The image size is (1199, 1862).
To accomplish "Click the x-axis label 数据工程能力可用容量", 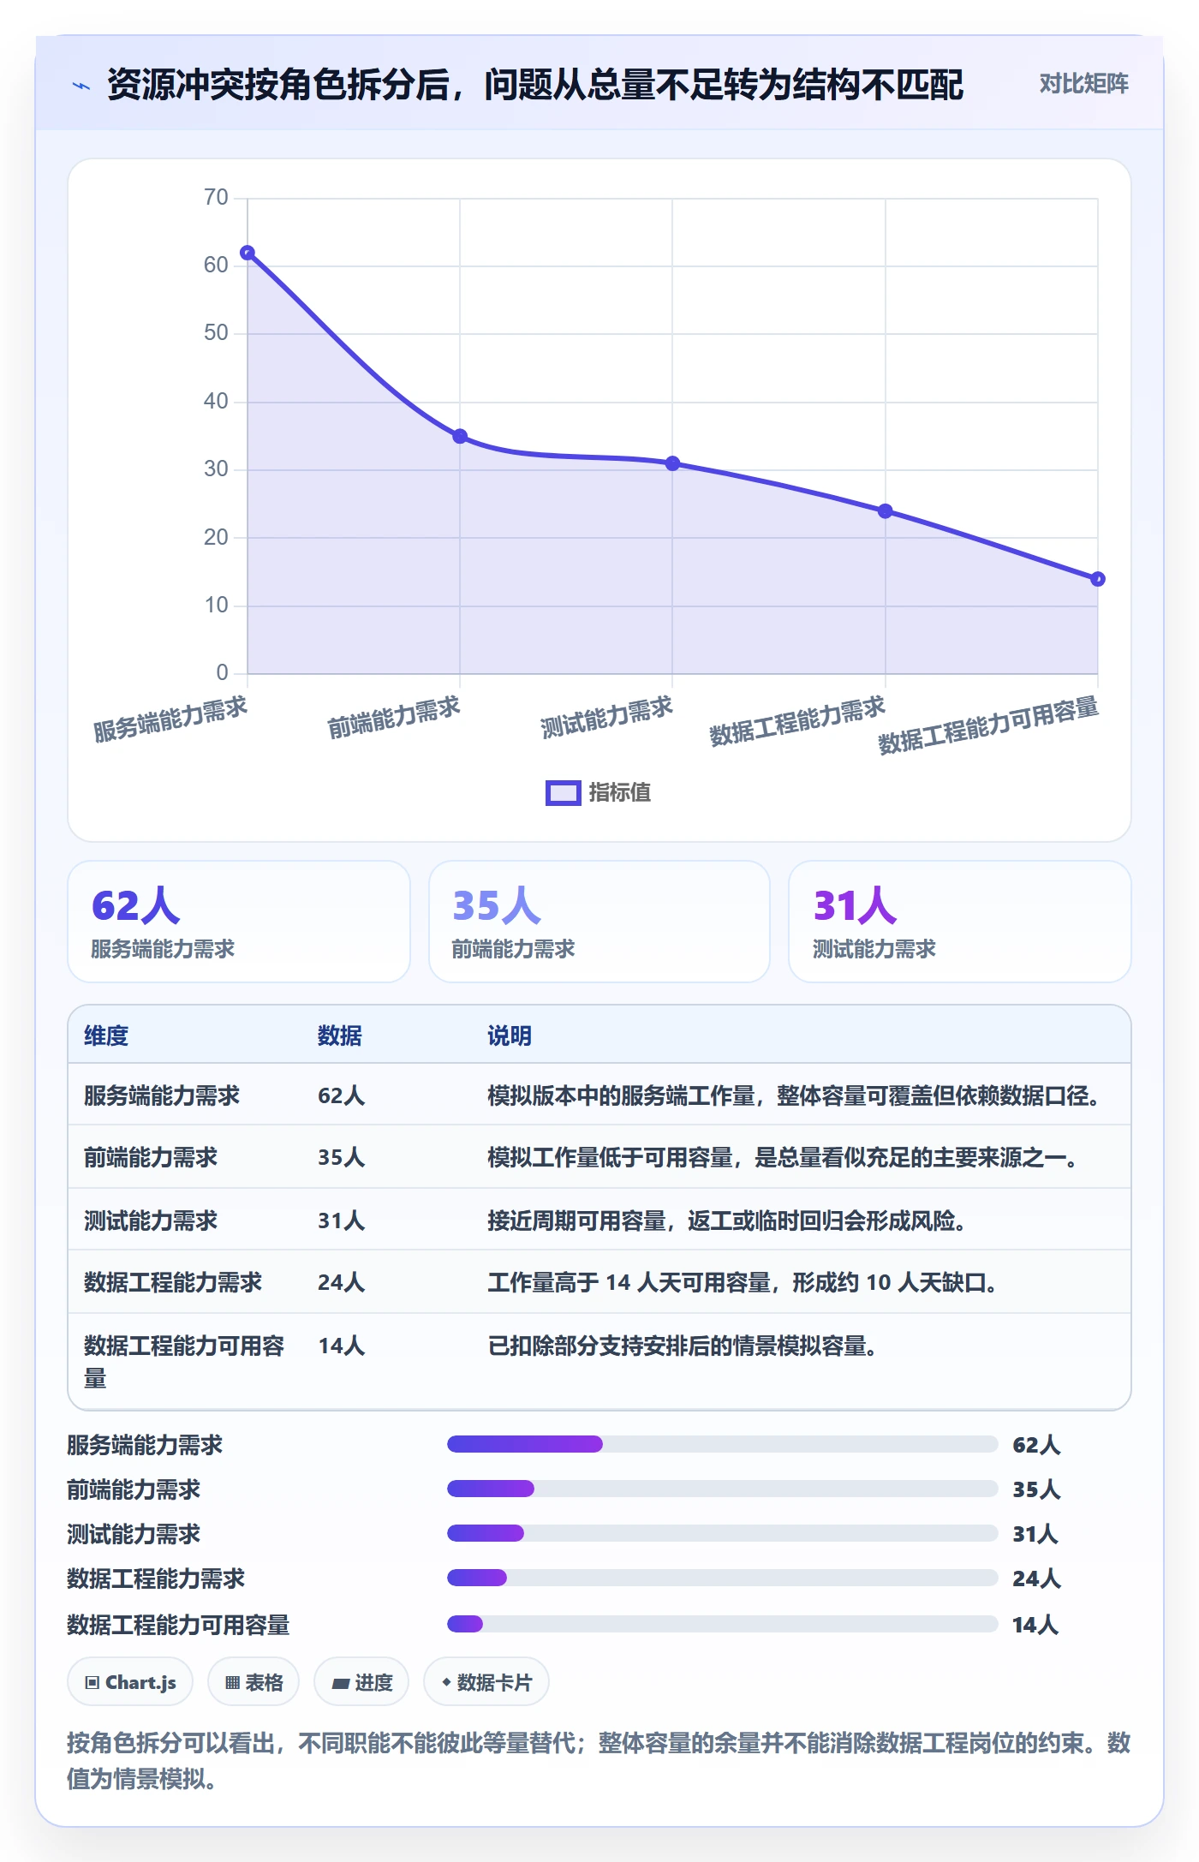I will point(988,725).
